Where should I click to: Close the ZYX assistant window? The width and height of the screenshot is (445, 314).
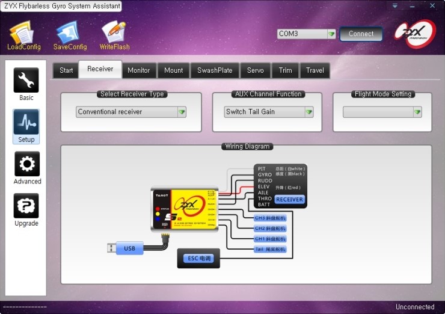point(432,5)
